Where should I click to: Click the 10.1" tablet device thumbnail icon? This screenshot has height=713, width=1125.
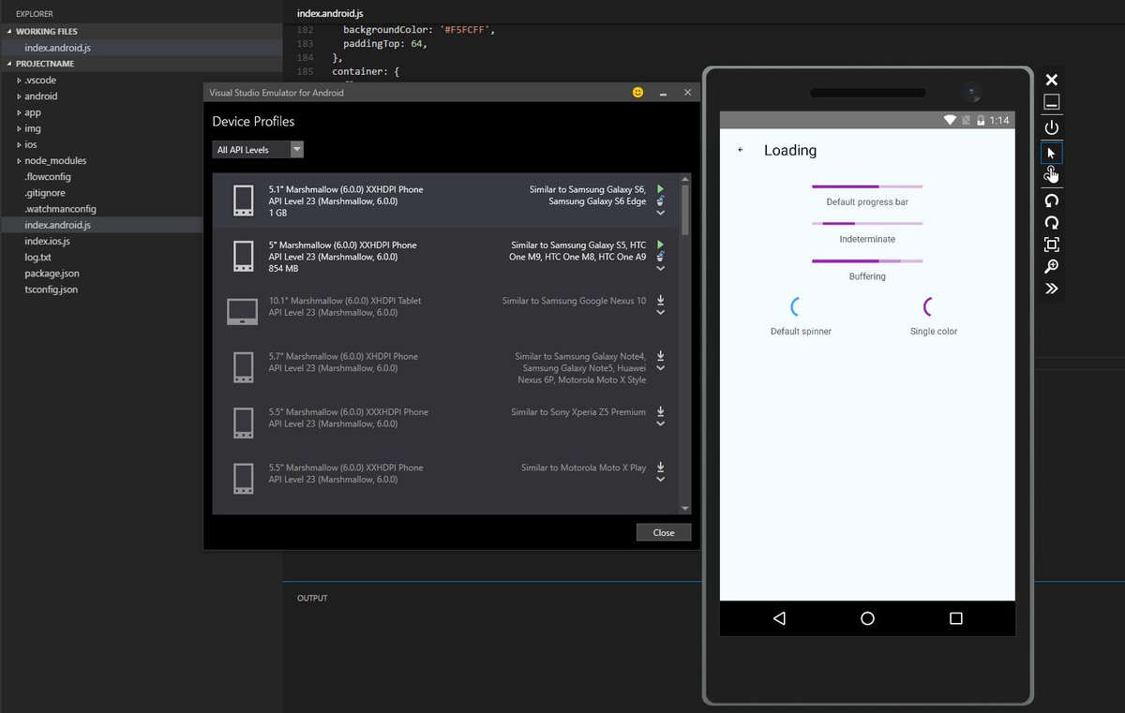(x=243, y=311)
